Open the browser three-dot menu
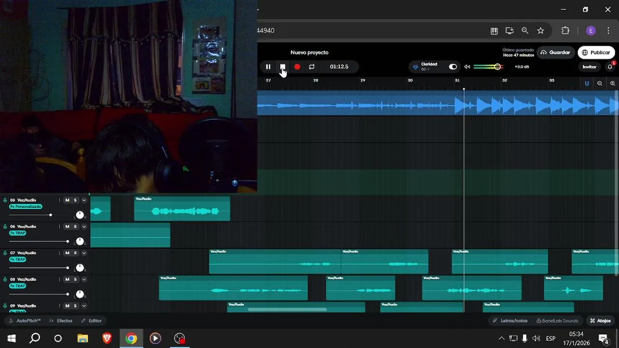619x348 pixels. coord(608,30)
